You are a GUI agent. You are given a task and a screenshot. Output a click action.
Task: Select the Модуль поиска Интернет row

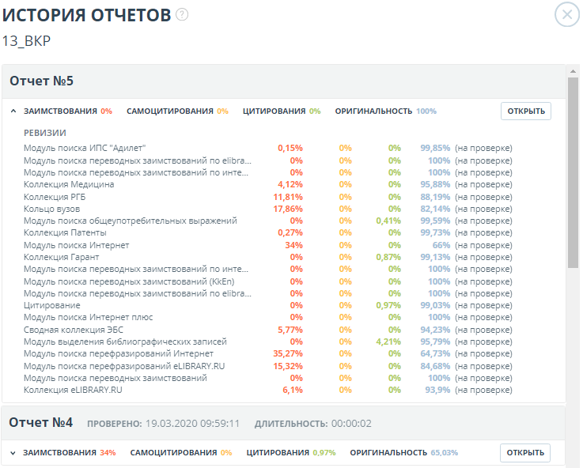pyautogui.click(x=76, y=245)
